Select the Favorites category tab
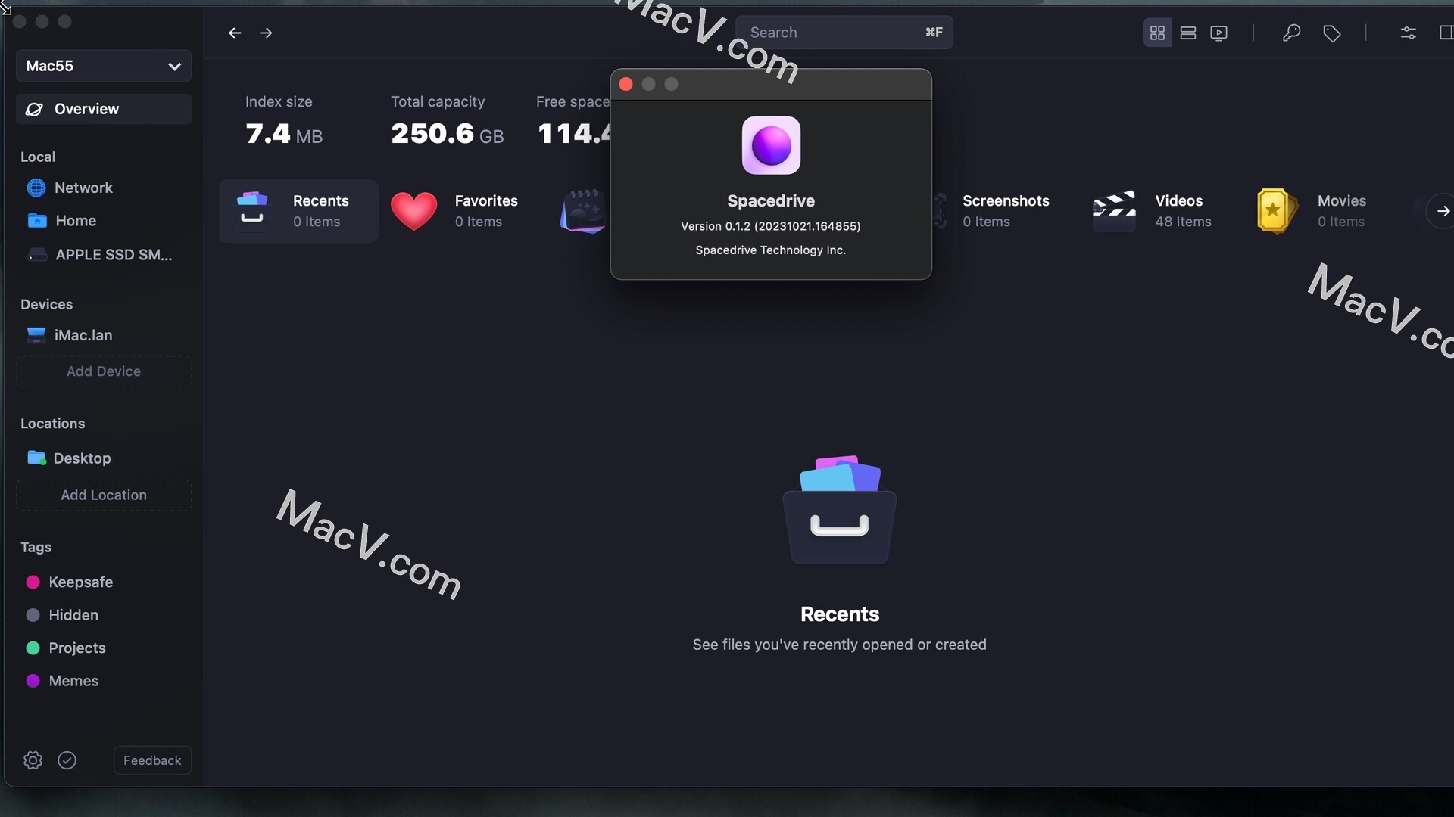The image size is (1454, 817). pos(460,210)
